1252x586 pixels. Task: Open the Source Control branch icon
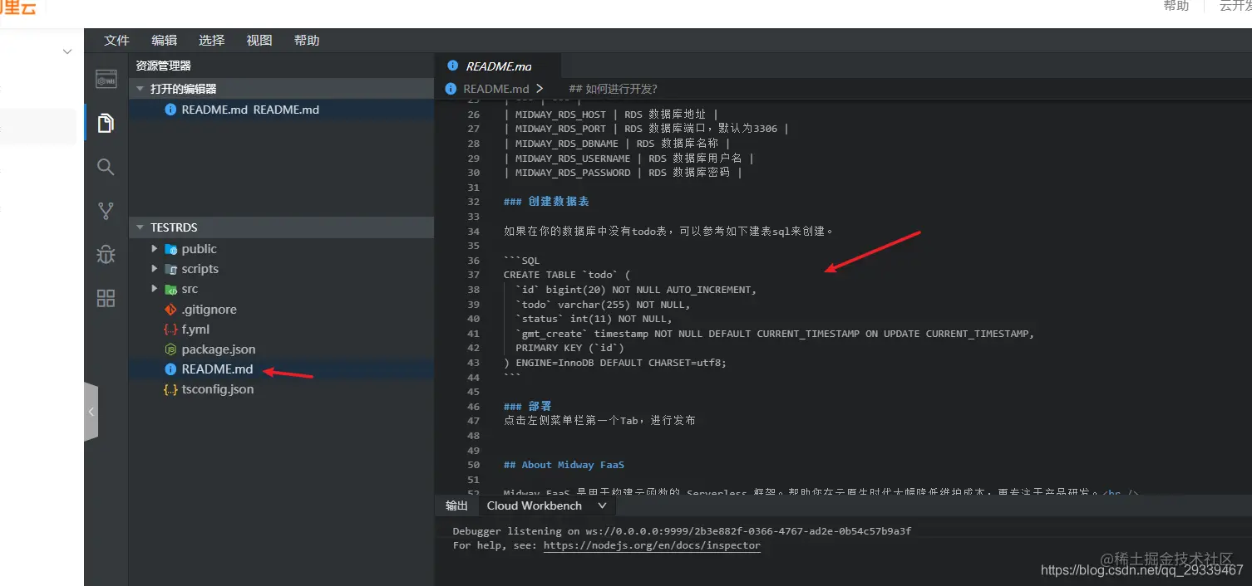(x=106, y=211)
